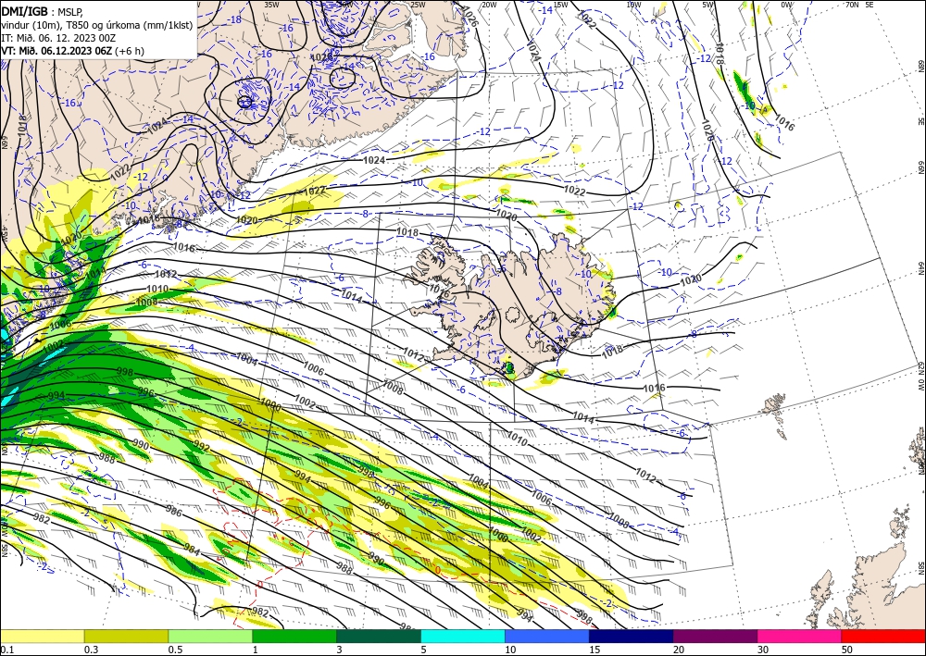
Task: Click the '3' legend value
Action: click(339, 650)
